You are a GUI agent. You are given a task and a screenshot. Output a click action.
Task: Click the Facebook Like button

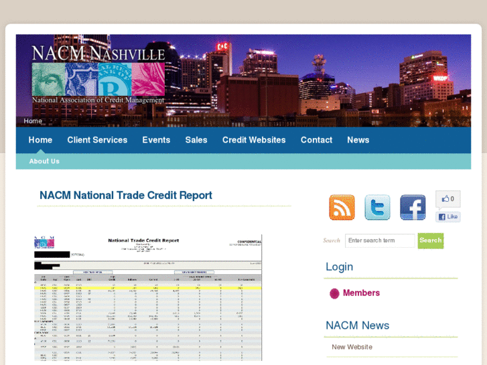[x=448, y=216]
